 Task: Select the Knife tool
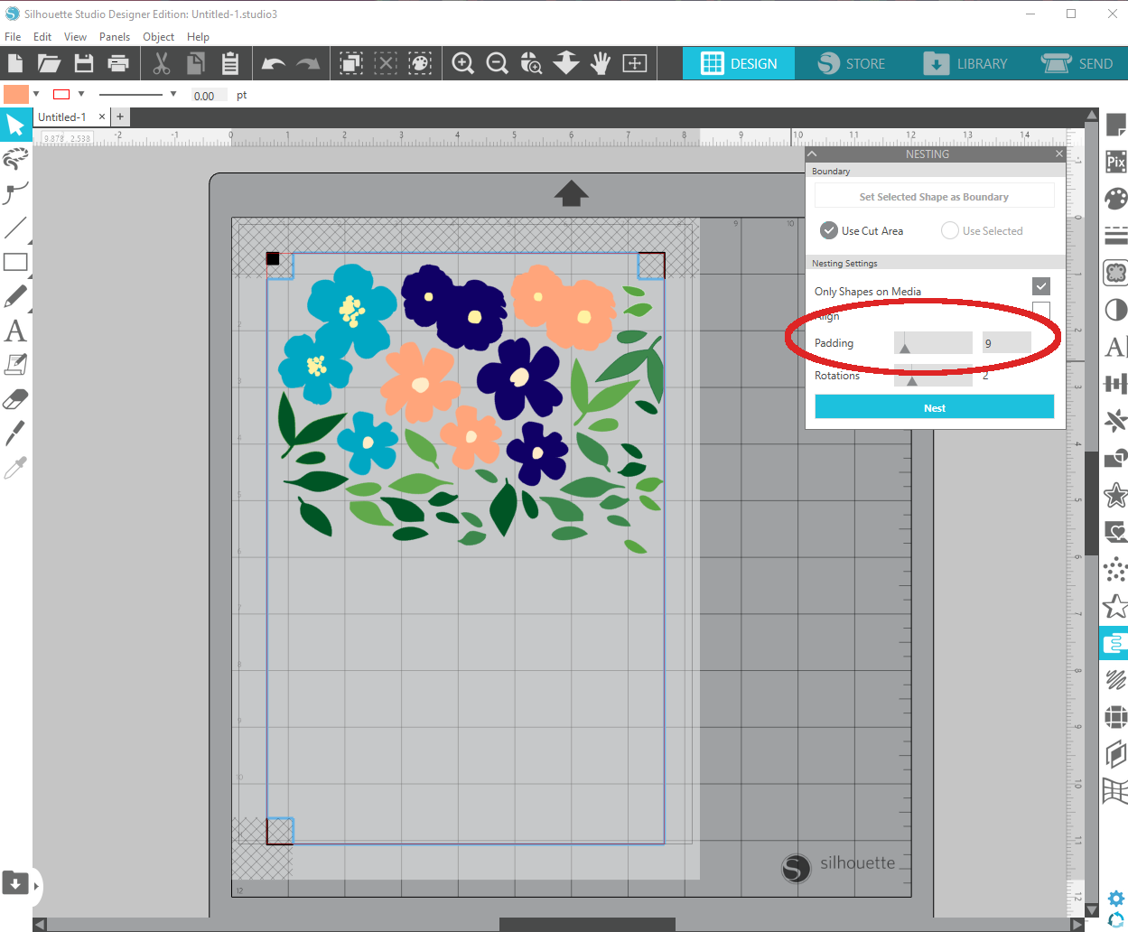point(15,433)
